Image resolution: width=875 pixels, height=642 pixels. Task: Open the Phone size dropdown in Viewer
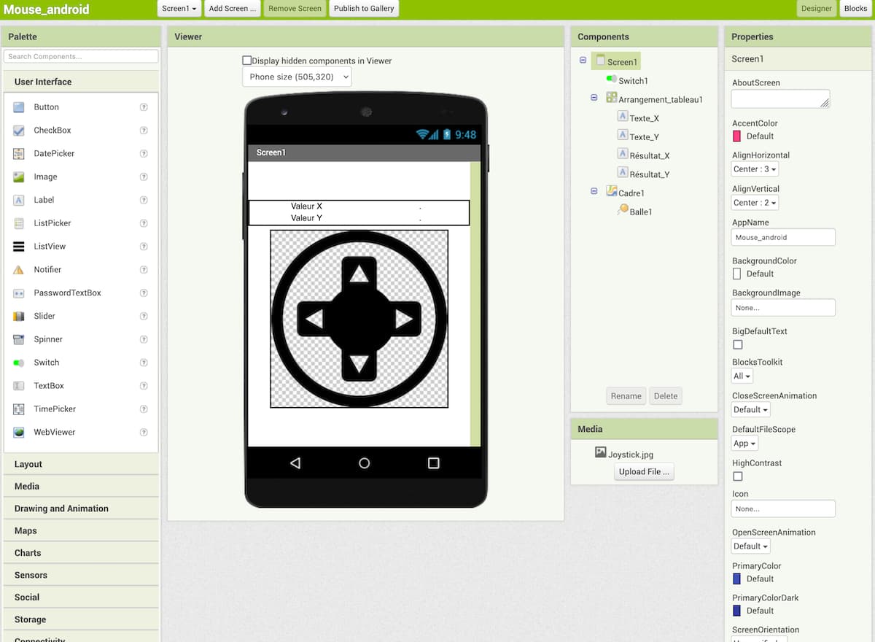coord(296,77)
